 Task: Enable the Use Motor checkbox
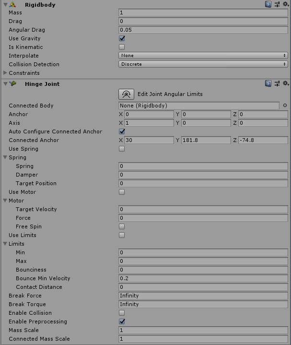tap(122, 192)
